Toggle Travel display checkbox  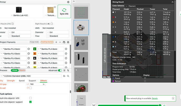[x=145, y=78]
